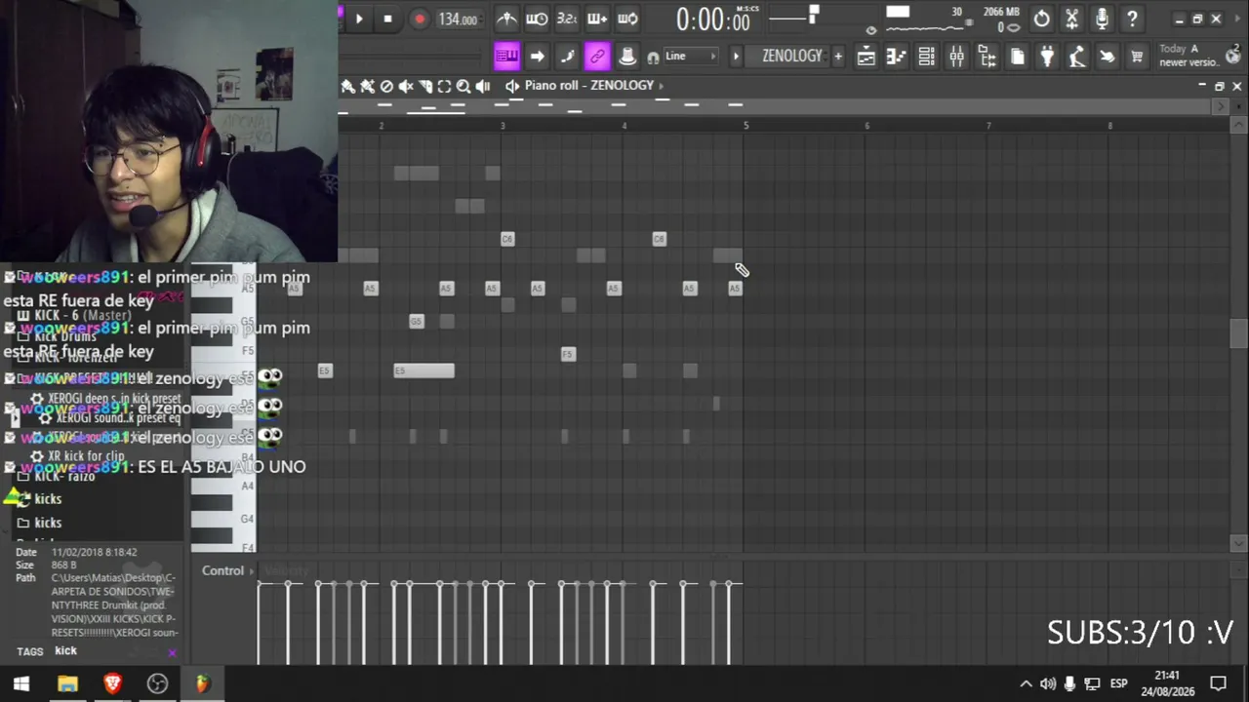
Task: Add a new pattern with the plus button
Action: point(837,57)
